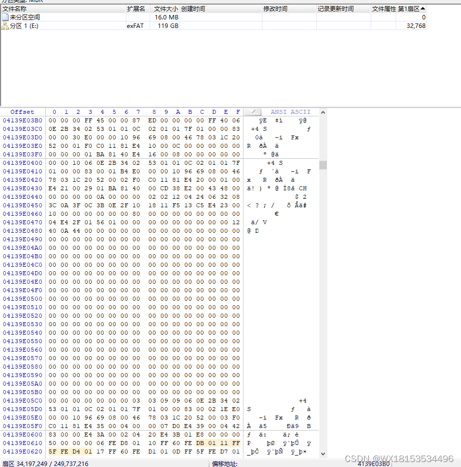Sort by 文件属性 column header
Viewport: 461px width, 467px height.
384,9
